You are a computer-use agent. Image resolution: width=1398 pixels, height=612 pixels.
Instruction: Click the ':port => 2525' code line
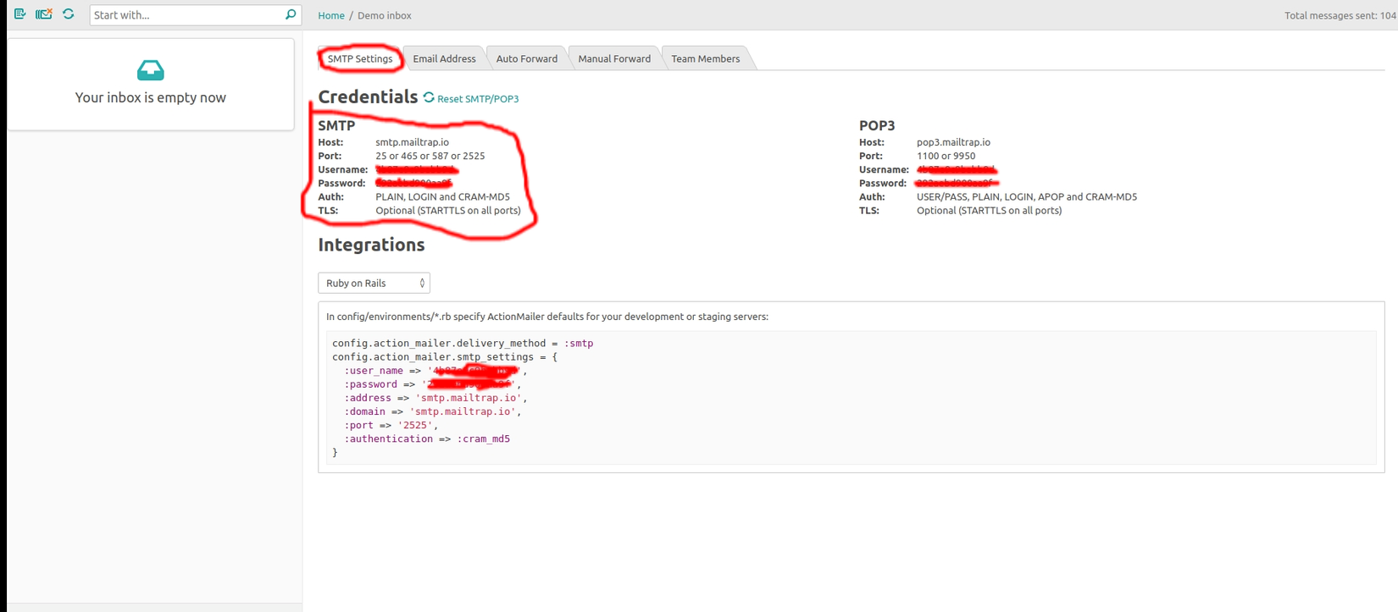pos(391,425)
